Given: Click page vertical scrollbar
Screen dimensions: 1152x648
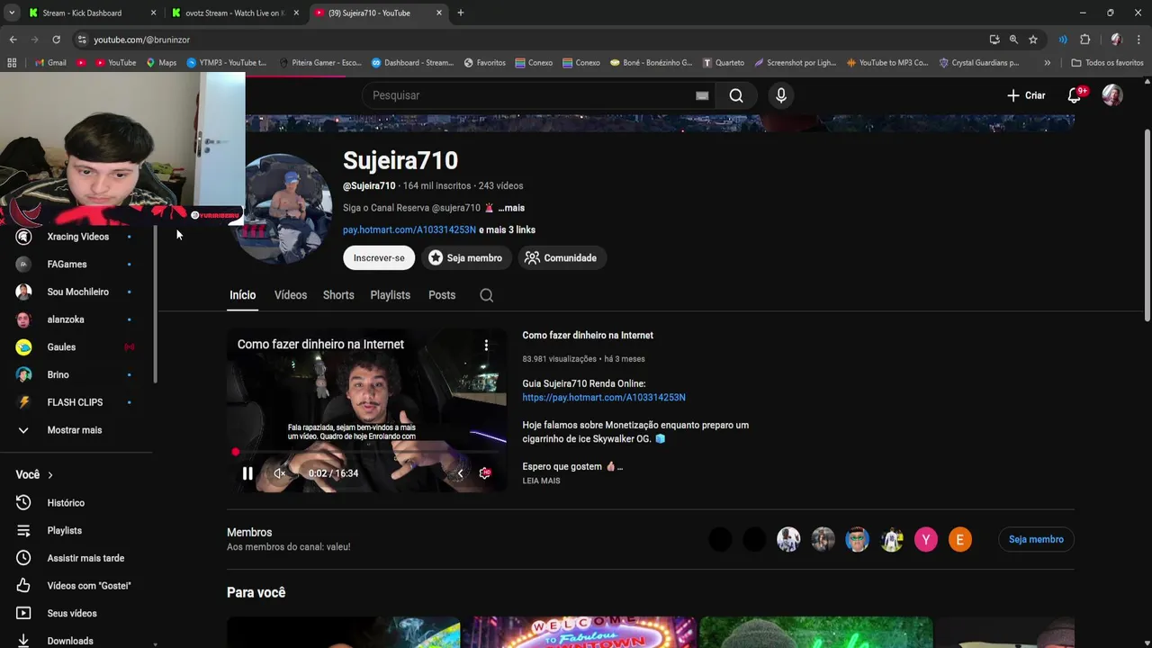Looking at the screenshot, I should pyautogui.click(x=1147, y=225).
